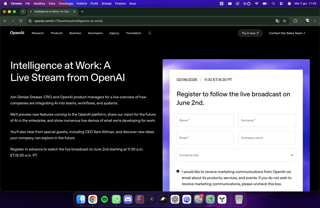Open Finder from the dock
This screenshot has width=320, height=208.
coord(81,199)
